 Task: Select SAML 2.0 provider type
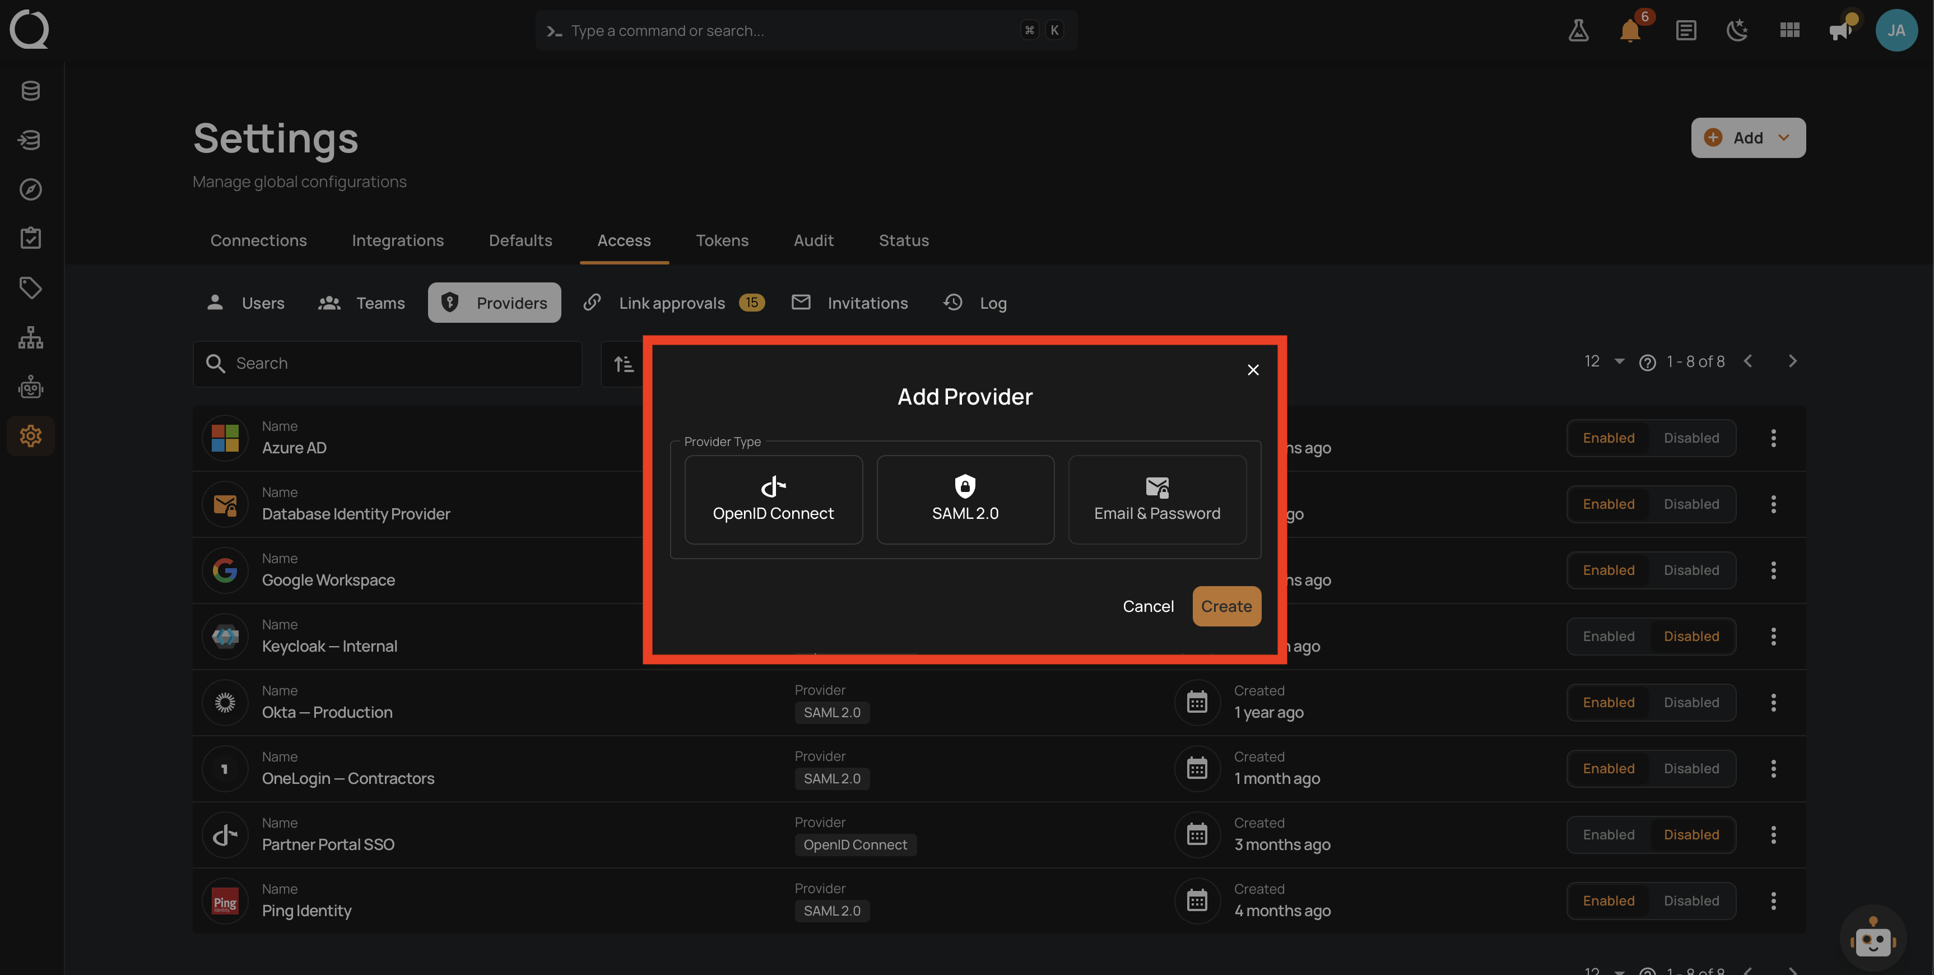(965, 499)
